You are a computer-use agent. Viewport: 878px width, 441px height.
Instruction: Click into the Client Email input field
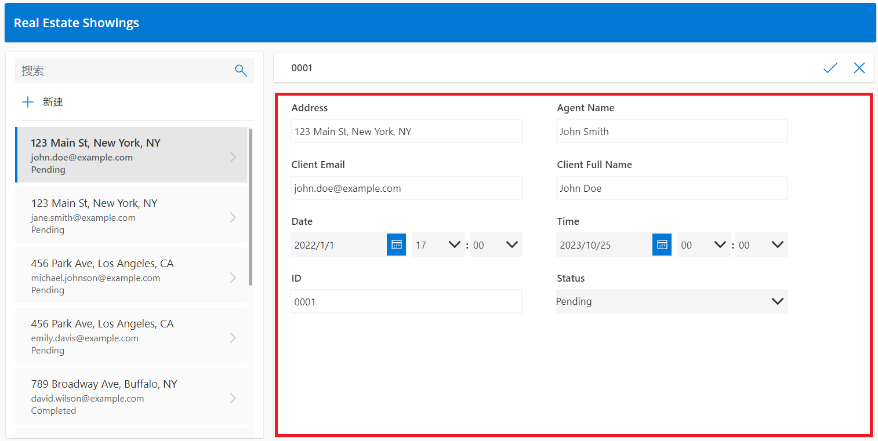click(x=407, y=188)
